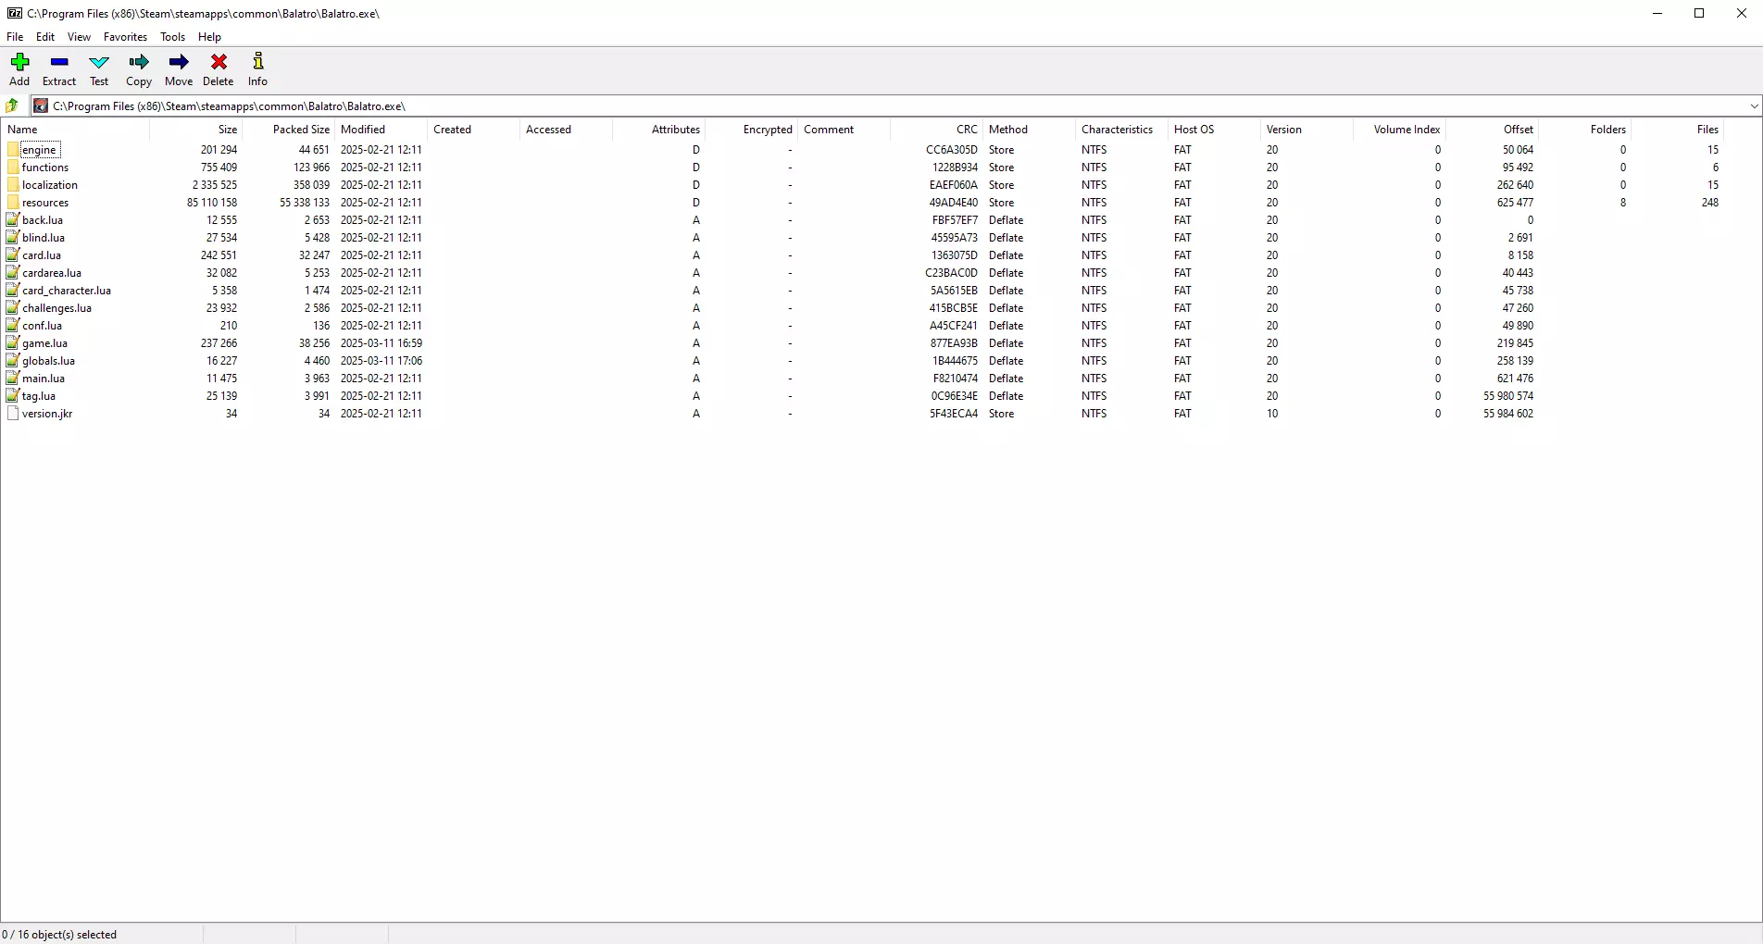
Task: Go up one folder level icon
Action: coord(13,106)
